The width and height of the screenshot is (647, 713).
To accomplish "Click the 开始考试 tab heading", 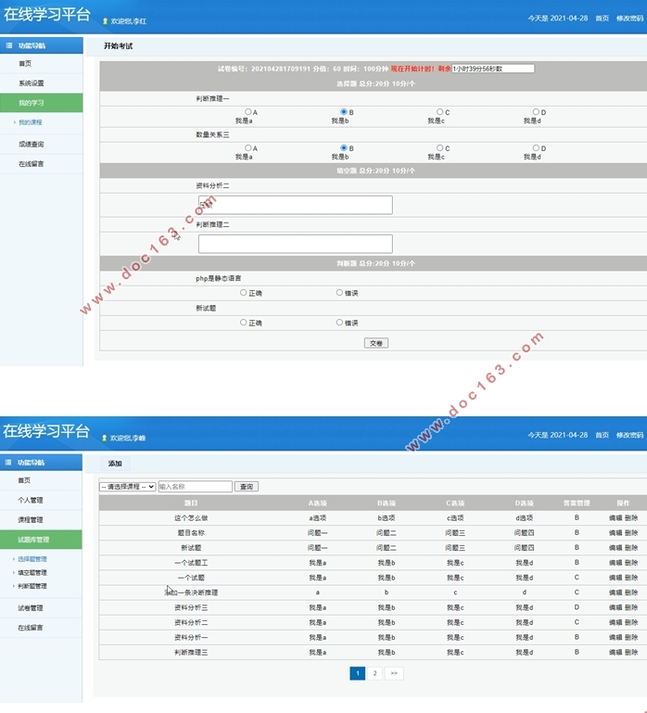I will point(119,46).
